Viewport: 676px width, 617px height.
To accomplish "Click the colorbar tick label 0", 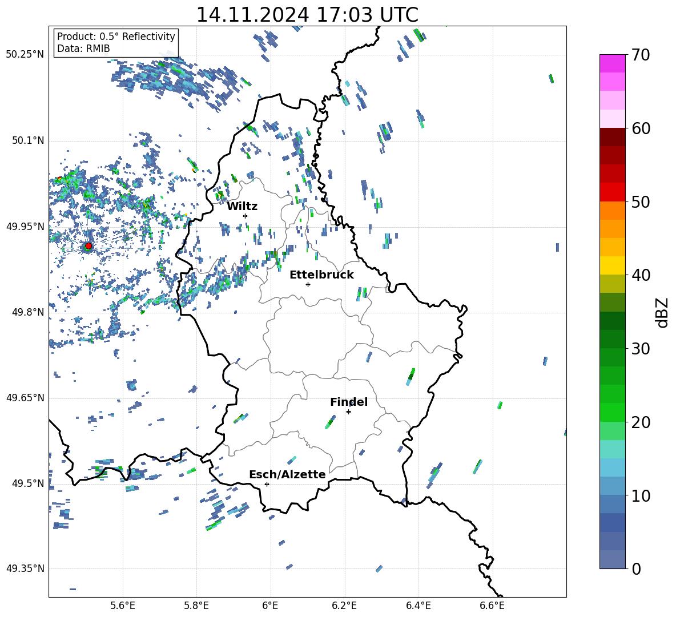I will (636, 568).
